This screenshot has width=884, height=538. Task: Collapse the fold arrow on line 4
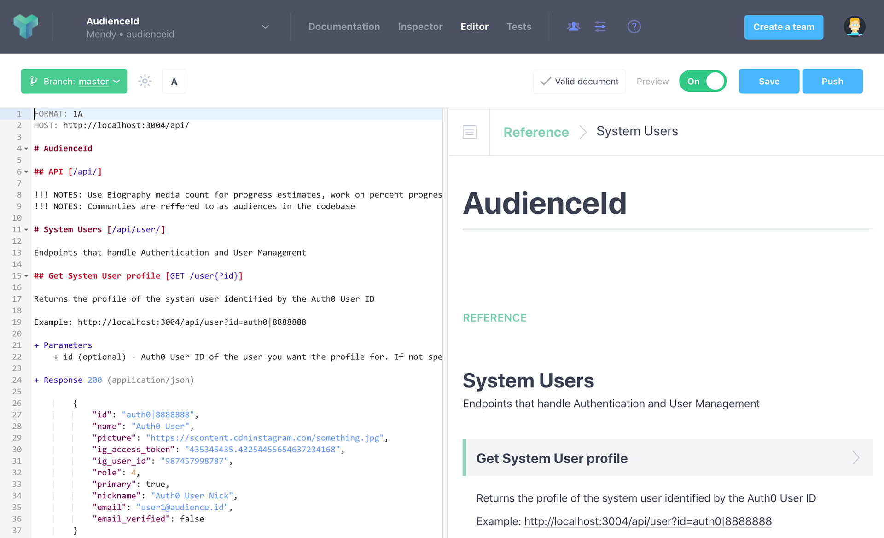pos(26,149)
